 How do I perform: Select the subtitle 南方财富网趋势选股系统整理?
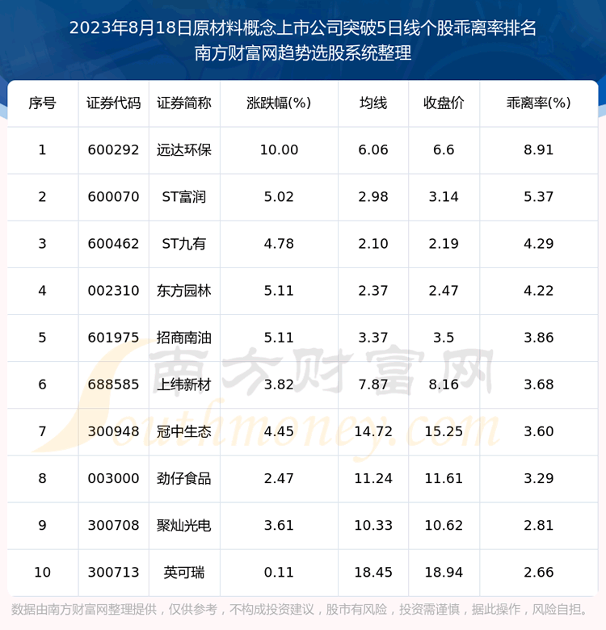(303, 53)
